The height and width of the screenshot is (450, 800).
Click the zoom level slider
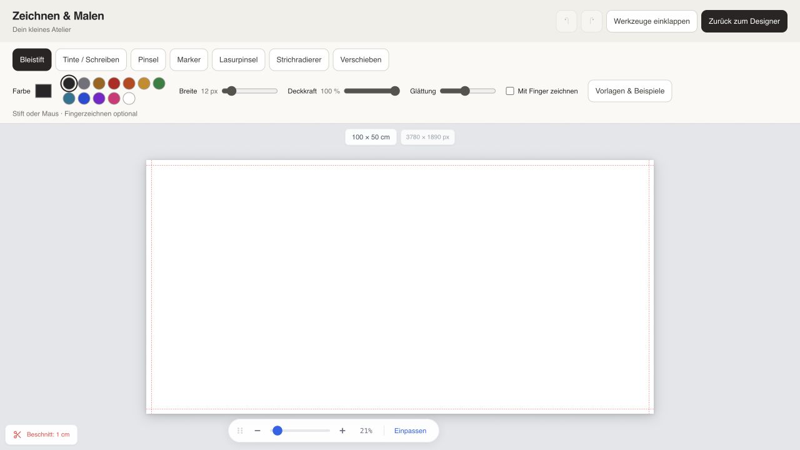(x=301, y=431)
